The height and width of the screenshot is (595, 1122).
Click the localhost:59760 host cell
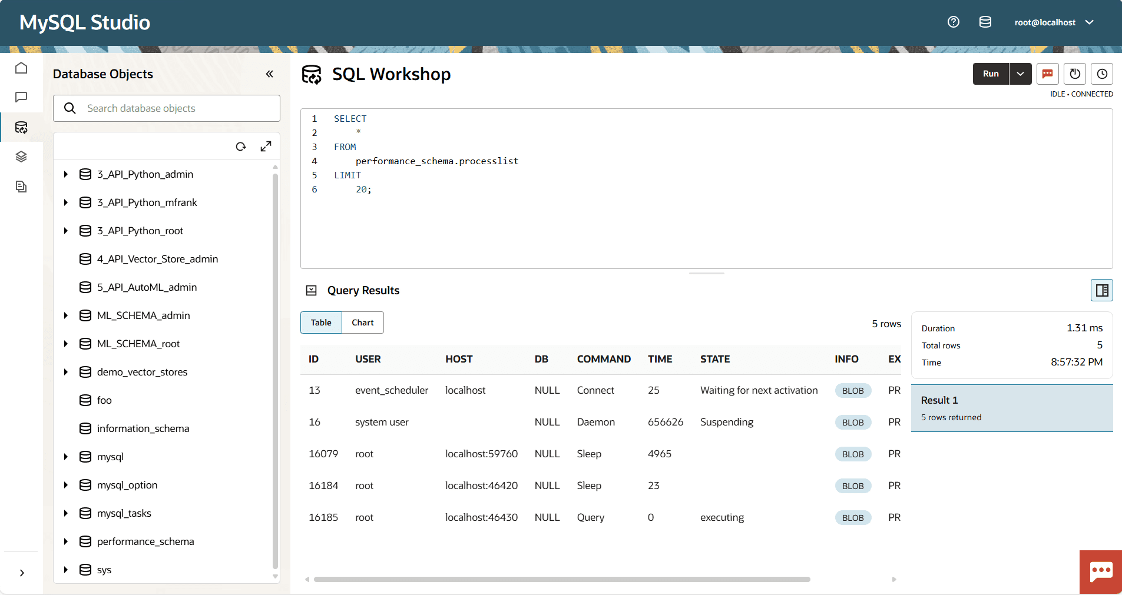tap(481, 454)
